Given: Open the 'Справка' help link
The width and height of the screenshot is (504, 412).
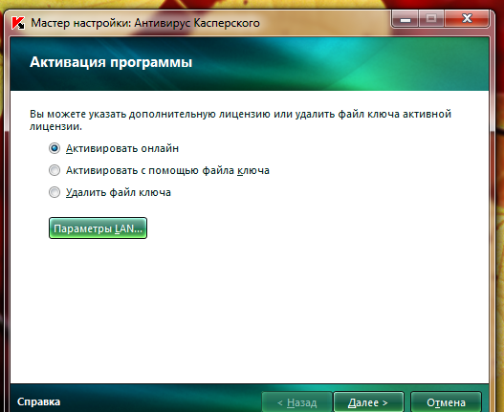Looking at the screenshot, I should (x=38, y=401).
